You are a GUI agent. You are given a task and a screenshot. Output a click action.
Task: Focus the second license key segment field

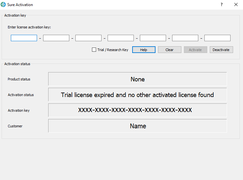56,38
